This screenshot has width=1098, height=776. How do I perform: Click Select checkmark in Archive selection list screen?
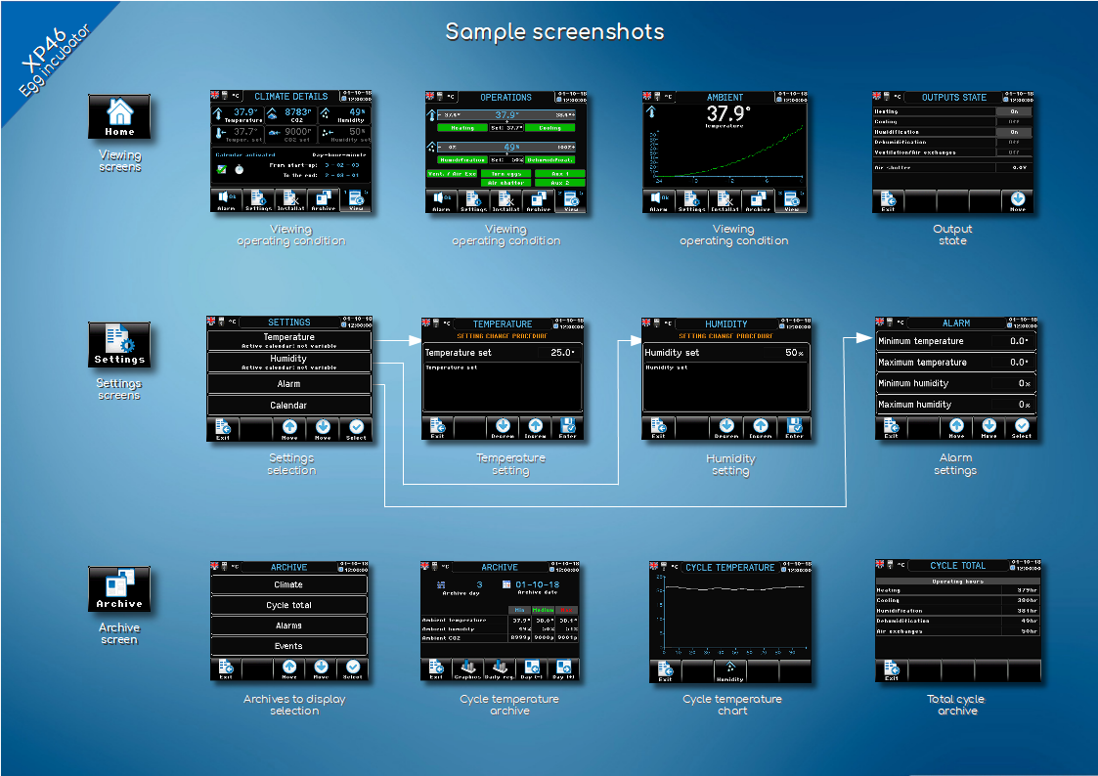[352, 668]
